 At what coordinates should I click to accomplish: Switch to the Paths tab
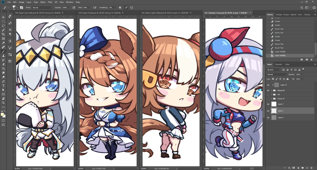(x=287, y=65)
